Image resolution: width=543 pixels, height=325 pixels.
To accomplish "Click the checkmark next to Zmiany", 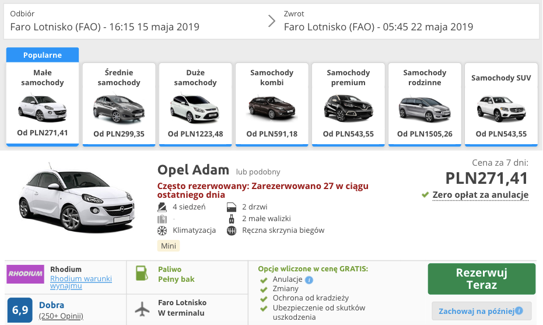I will [x=264, y=289].
